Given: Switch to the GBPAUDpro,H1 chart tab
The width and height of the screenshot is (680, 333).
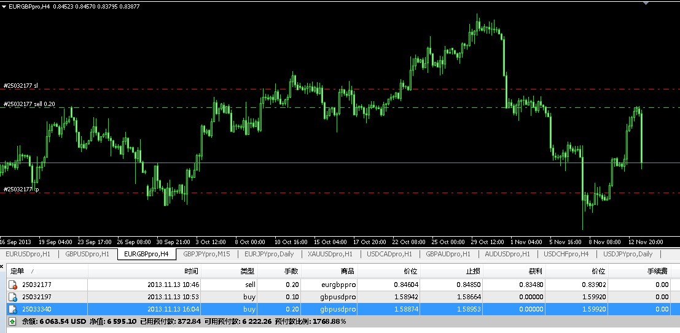Looking at the screenshot, I should coord(448,254).
